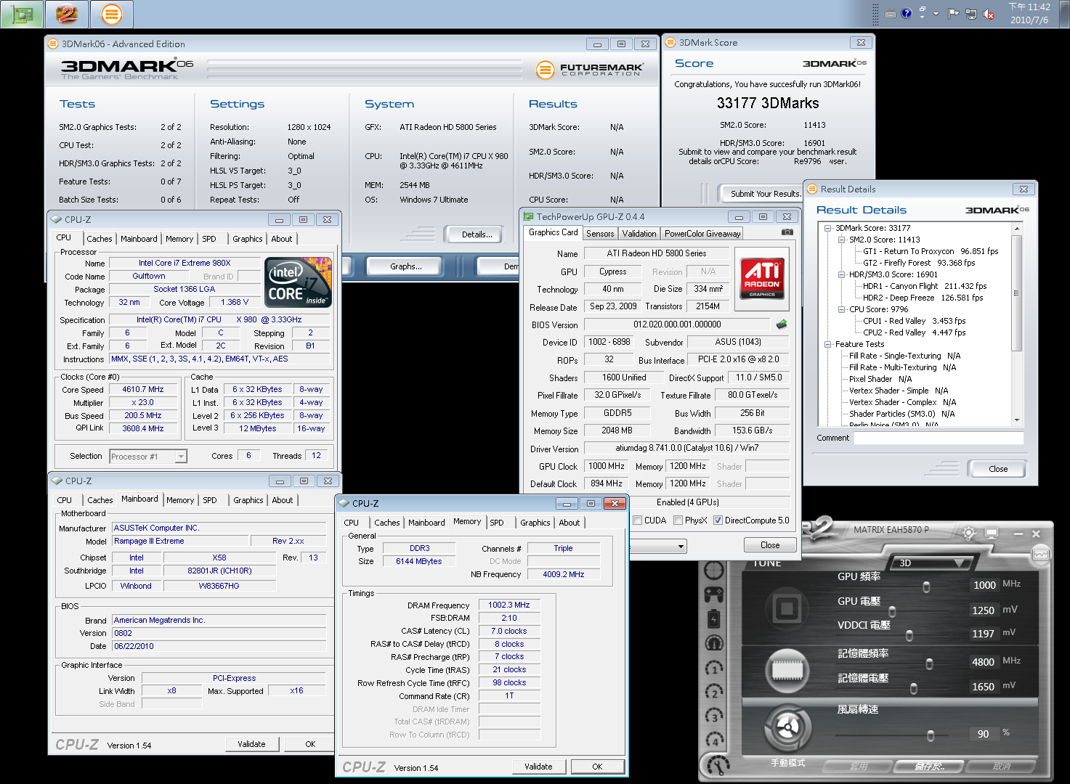Viewport: 1070px width, 784px height.
Task: Collapse the CPU Score: 9796 node
Action: click(x=842, y=309)
